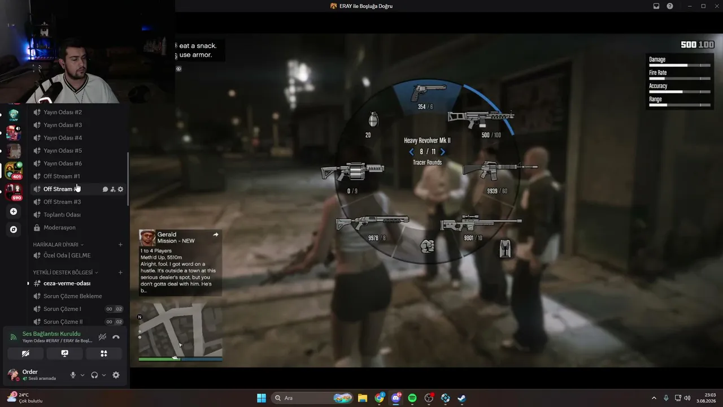Open microphone input options arrow
Image resolution: width=723 pixels, height=407 pixels.
click(82, 375)
